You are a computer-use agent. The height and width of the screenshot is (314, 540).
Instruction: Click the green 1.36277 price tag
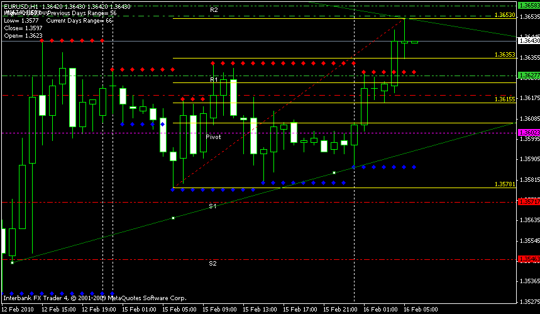529,75
